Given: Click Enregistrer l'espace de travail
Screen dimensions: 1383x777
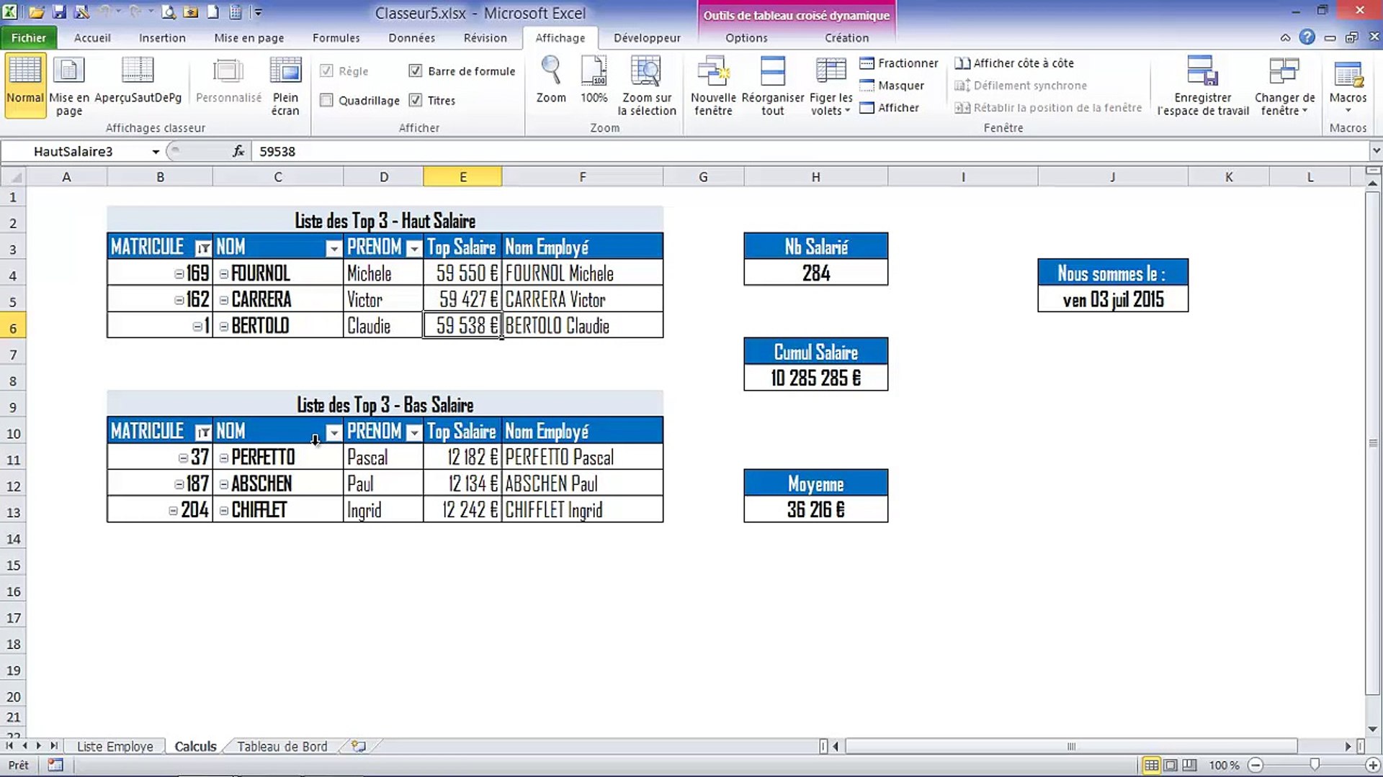Looking at the screenshot, I should 1202,85.
